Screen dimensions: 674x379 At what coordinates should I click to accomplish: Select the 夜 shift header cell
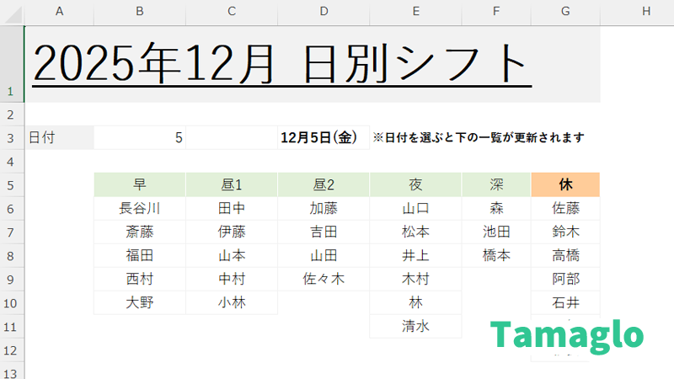415,184
